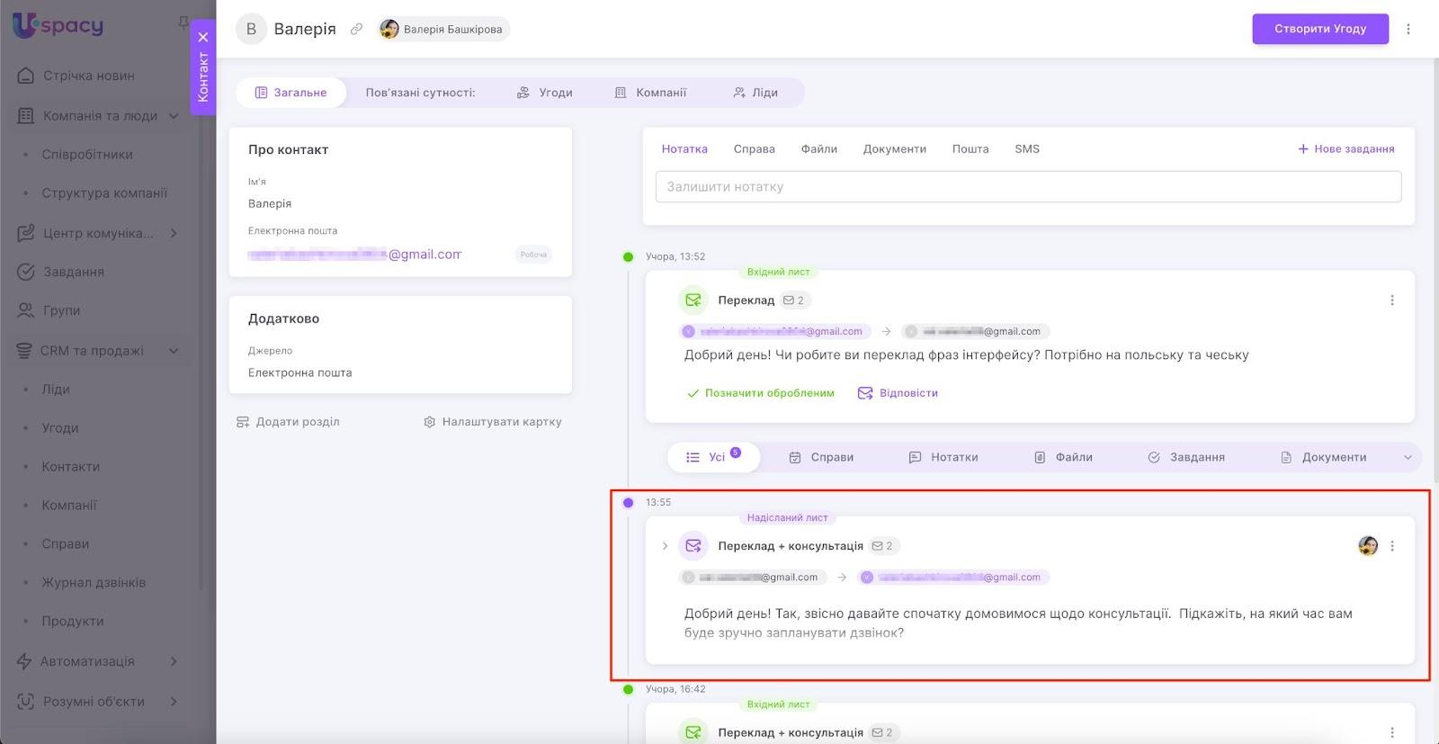The height and width of the screenshot is (744, 1439).
Task: Click the sender avatar on the sent email
Action: 1367,546
